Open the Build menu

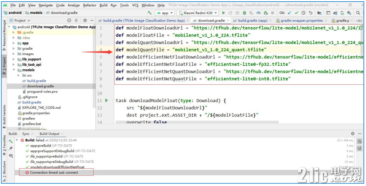(103, 5)
